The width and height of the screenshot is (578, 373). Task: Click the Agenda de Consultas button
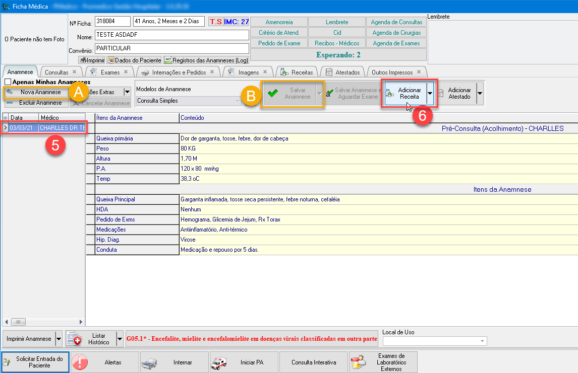pos(396,22)
